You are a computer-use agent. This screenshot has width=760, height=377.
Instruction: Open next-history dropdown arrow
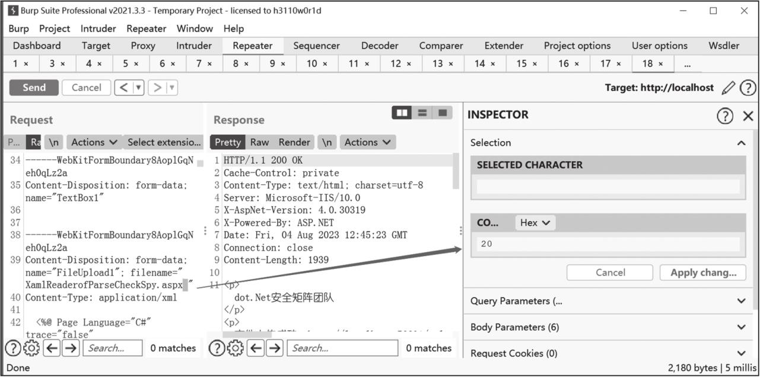coord(172,88)
